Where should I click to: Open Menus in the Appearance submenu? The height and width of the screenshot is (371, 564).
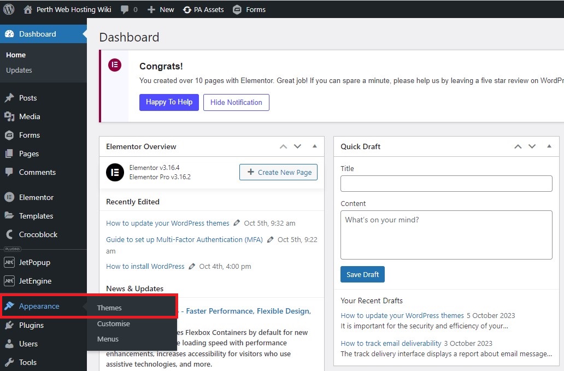[108, 339]
